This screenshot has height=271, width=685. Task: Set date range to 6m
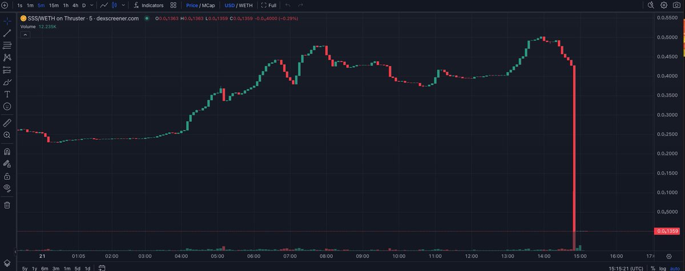click(45, 268)
